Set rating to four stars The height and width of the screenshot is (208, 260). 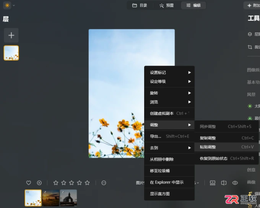tap(80, 183)
